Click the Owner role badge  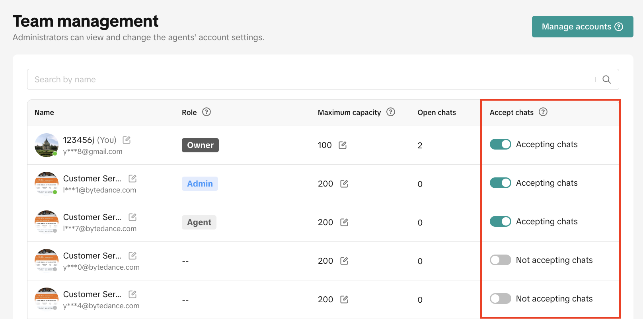point(200,145)
